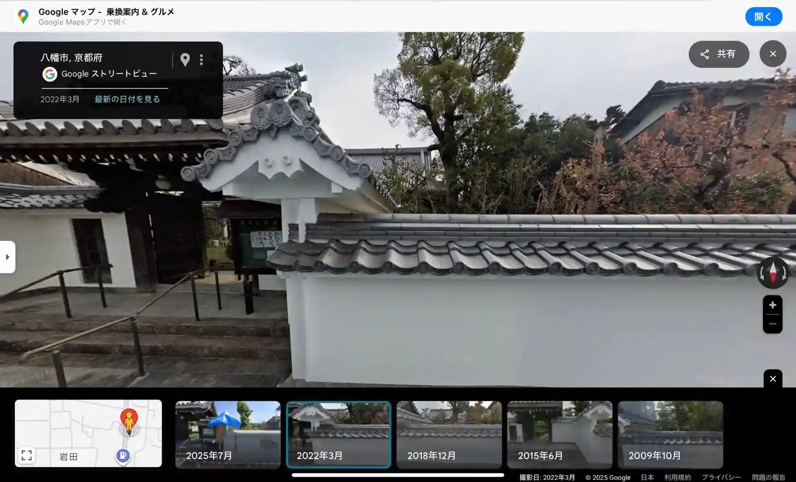The width and height of the screenshot is (796, 482).
Task: Close Street View with top-right X button
Action: pos(773,54)
